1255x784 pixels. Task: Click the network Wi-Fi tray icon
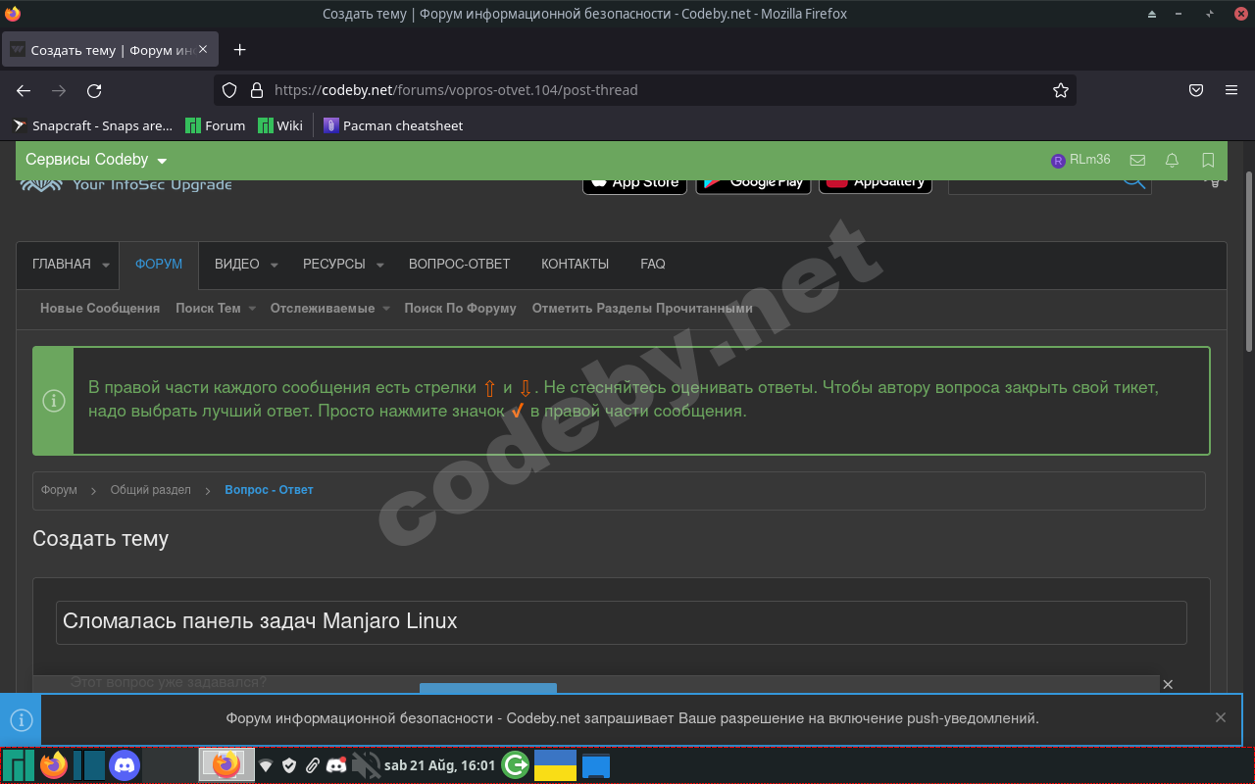(265, 765)
